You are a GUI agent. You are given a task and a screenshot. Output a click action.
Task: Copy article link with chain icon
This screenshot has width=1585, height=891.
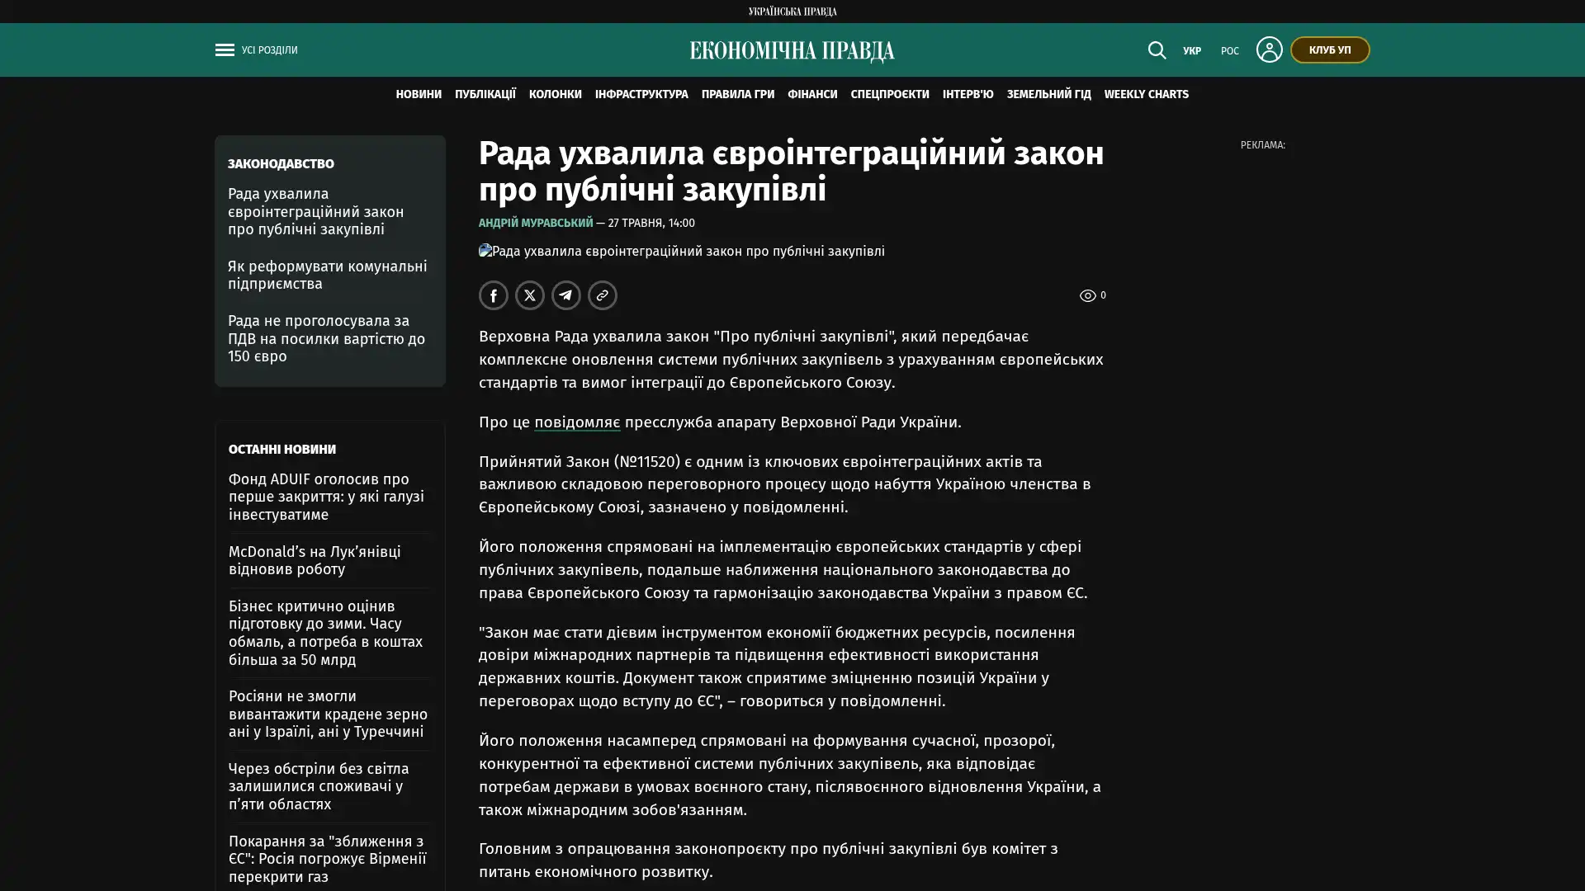pyautogui.click(x=603, y=295)
